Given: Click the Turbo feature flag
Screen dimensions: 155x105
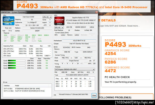Looking at the screenshot, I should (x=40, y=41).
